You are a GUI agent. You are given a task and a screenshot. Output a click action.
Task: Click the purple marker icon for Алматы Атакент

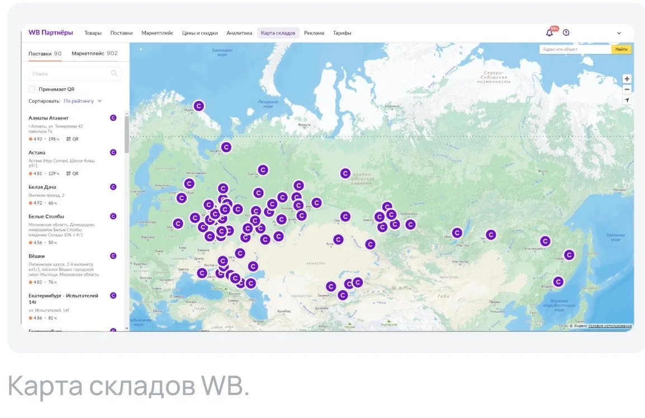(113, 118)
